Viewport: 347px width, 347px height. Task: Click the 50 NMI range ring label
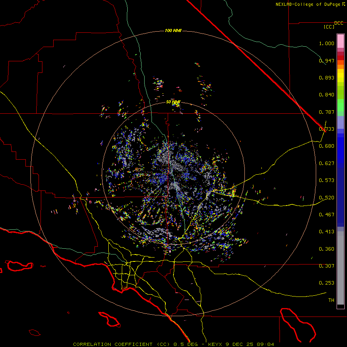click(x=173, y=102)
